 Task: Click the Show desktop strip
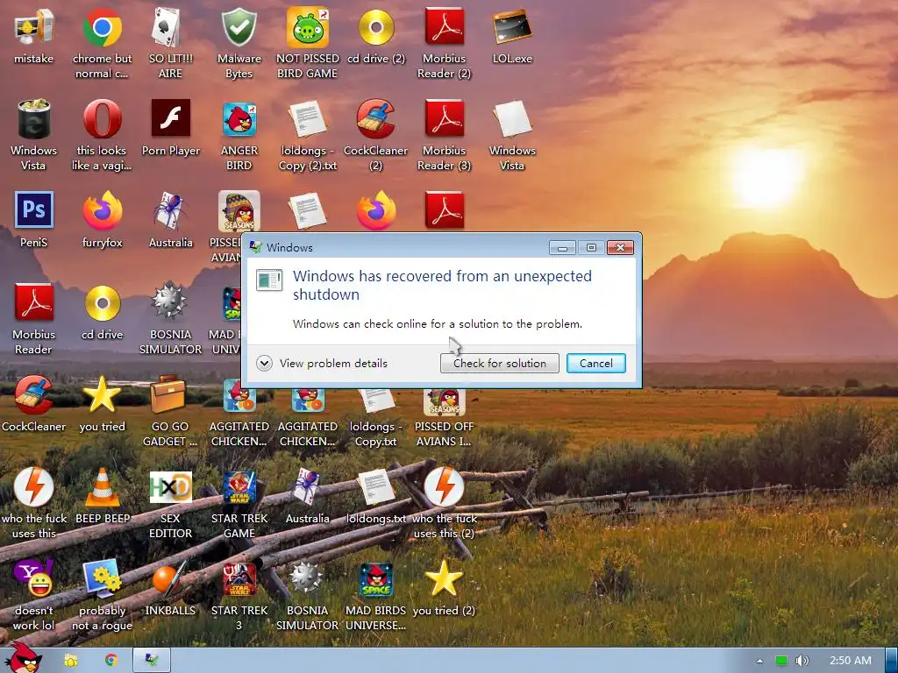(x=891, y=661)
